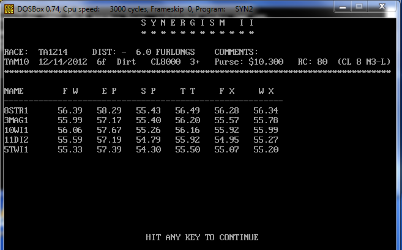Click 3MAG1's F W value 55.99
The image size is (402, 250).
pyautogui.click(x=70, y=120)
